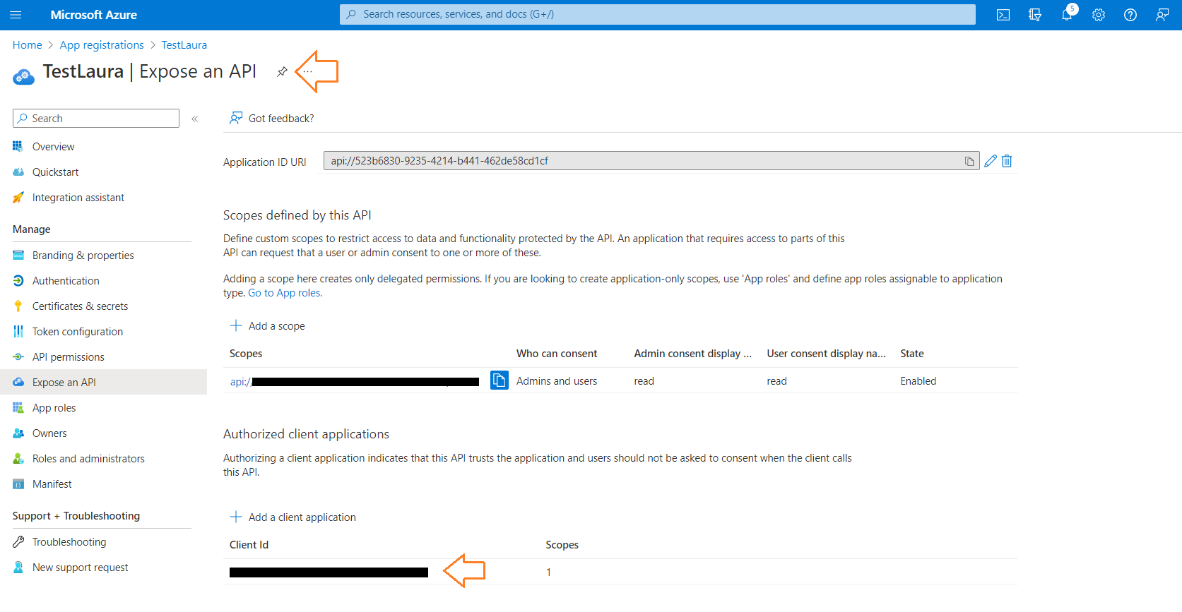Viewport: 1182px width, 612px height.
Task: Copy the Application ID URI to clipboard
Action: click(969, 162)
